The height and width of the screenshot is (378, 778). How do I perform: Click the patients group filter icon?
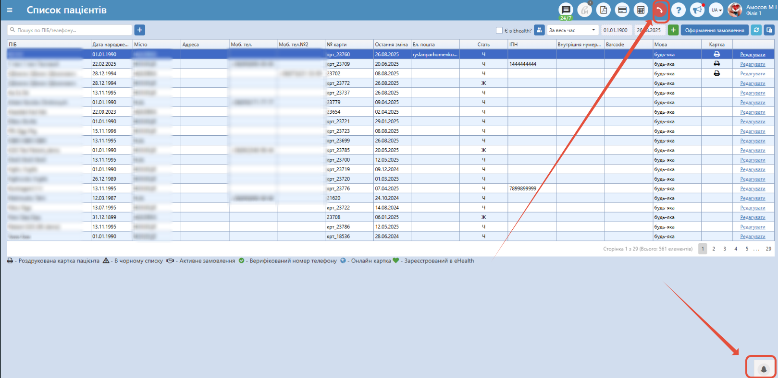540,30
